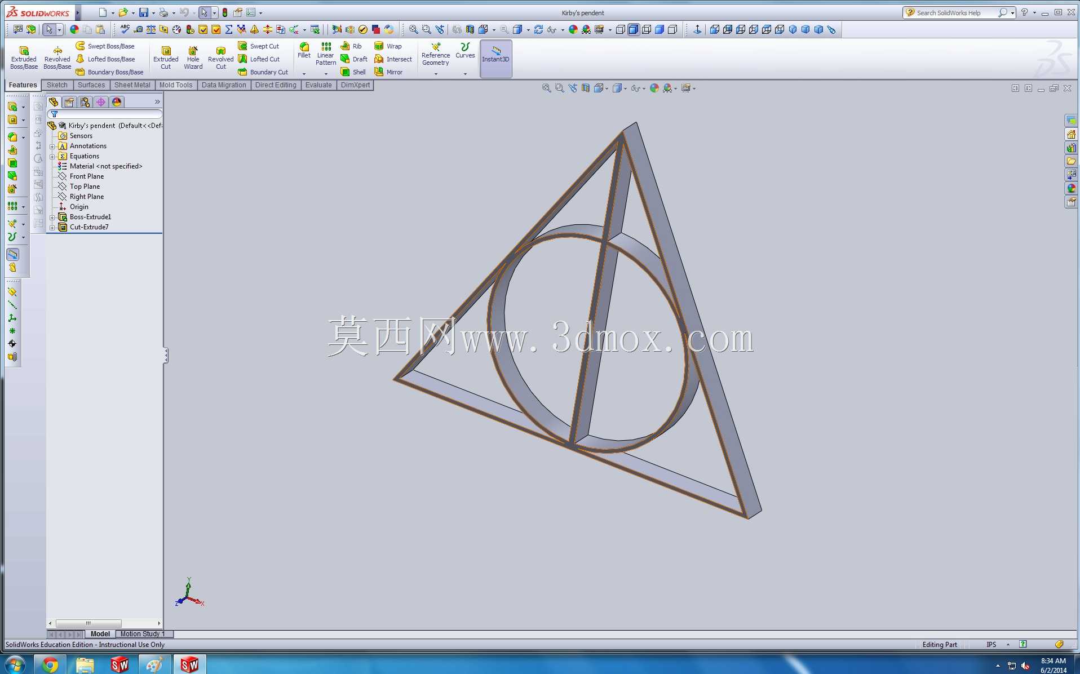The width and height of the screenshot is (1080, 674).
Task: Enable Shaded With Edges display style
Action: pyautogui.click(x=634, y=29)
